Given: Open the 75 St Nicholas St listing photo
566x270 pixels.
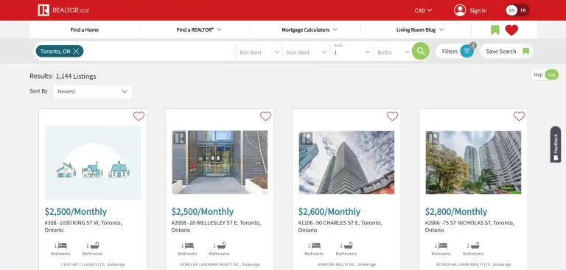Looking at the screenshot, I should coord(473,162).
